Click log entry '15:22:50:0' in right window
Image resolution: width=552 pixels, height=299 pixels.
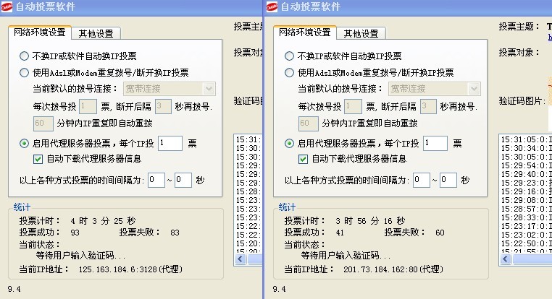click(527, 243)
